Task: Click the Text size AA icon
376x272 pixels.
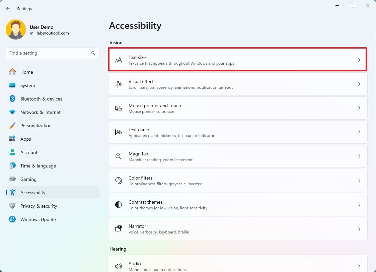Action: tap(119, 60)
